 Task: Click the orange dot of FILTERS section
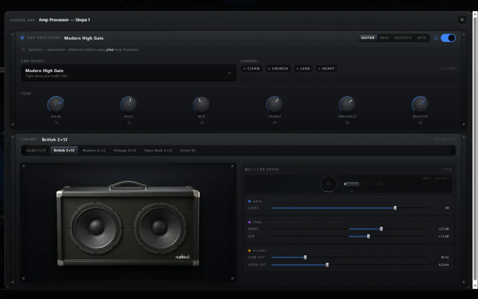(249, 250)
